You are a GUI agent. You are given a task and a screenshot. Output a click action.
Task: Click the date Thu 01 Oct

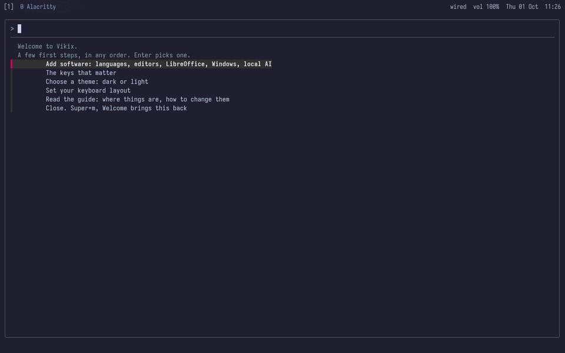tap(522, 7)
